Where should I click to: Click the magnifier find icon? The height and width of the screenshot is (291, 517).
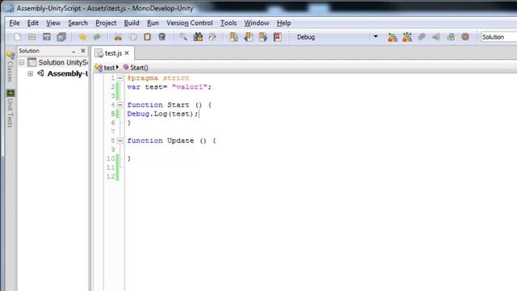183,37
